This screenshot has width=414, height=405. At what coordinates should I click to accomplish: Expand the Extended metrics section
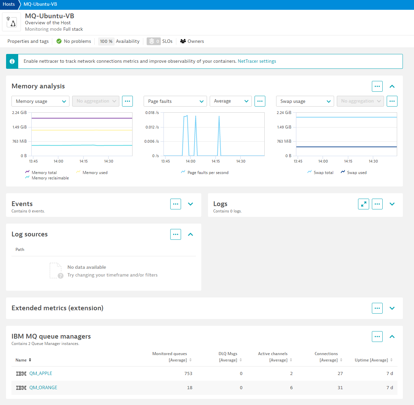pyautogui.click(x=392, y=308)
